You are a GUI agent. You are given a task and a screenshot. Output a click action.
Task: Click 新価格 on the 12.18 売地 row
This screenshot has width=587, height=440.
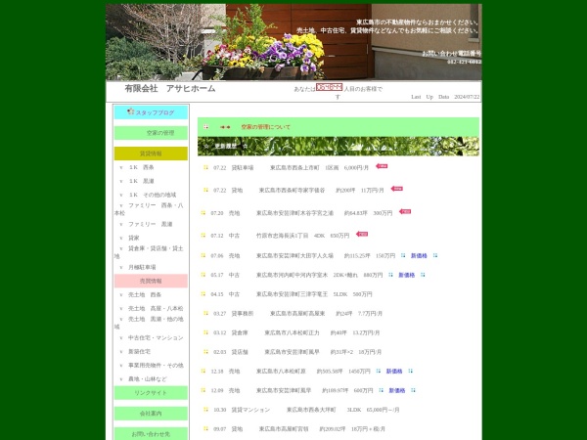pos(394,372)
